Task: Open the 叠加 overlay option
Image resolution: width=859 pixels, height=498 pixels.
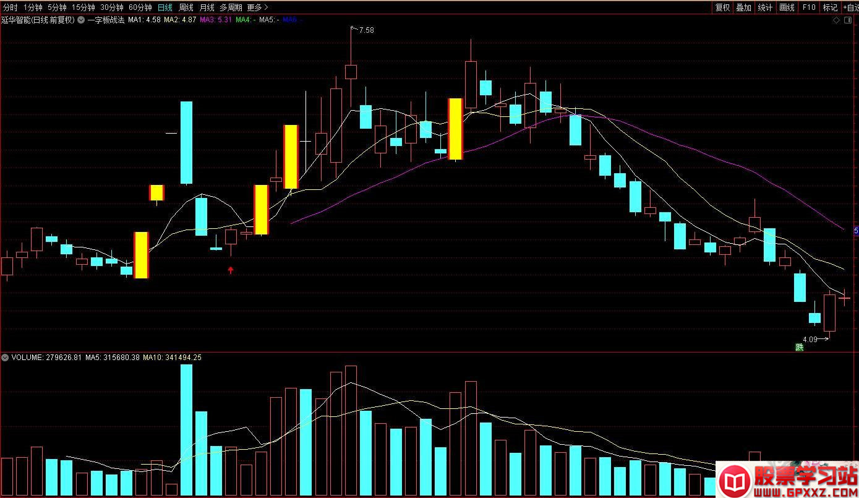Action: tap(743, 7)
